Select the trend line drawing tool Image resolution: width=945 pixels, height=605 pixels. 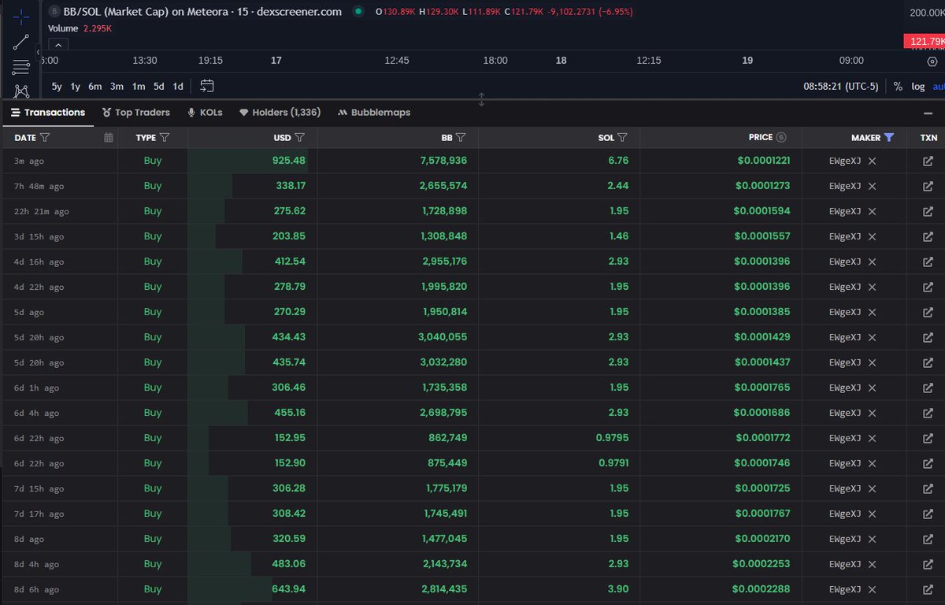point(21,41)
